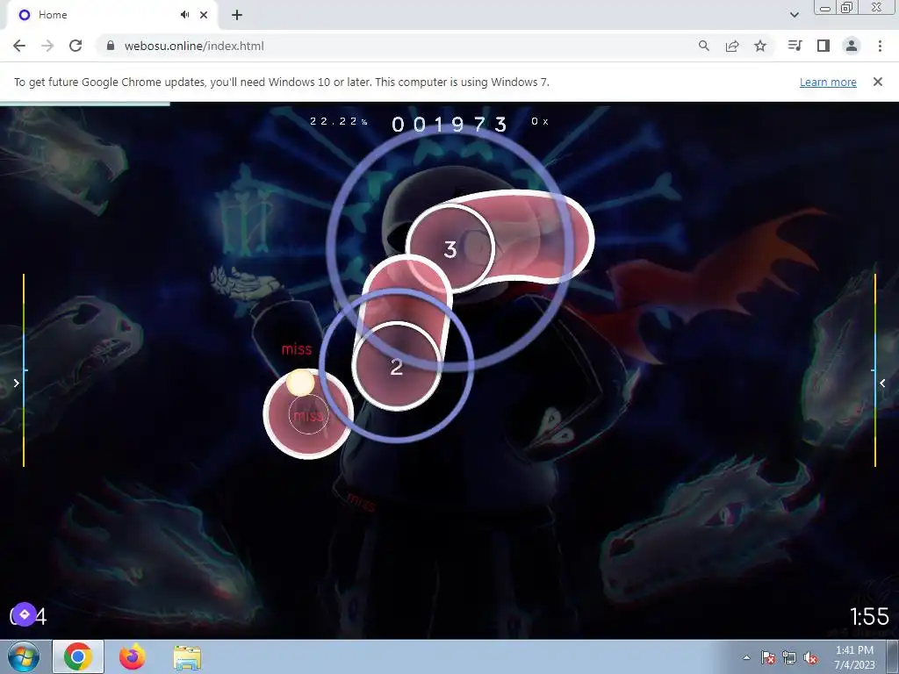This screenshot has width=899, height=674.
Task: Select the Home tab
Action: (111, 15)
